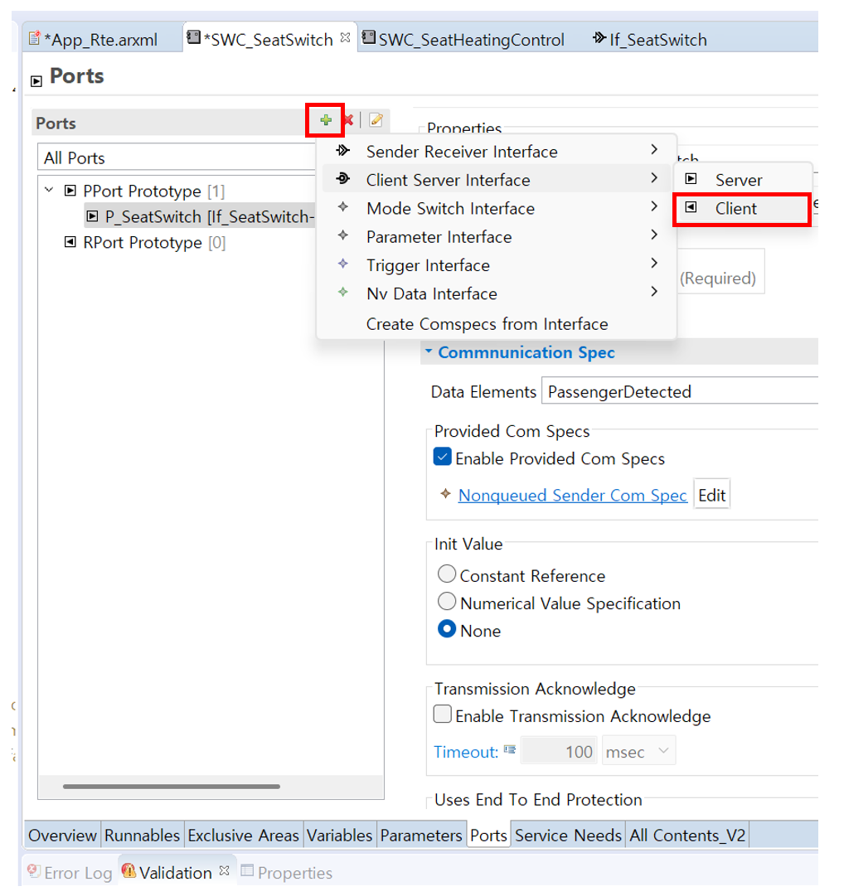Click the Error Log view icon
The height and width of the screenshot is (896, 844).
(34, 871)
